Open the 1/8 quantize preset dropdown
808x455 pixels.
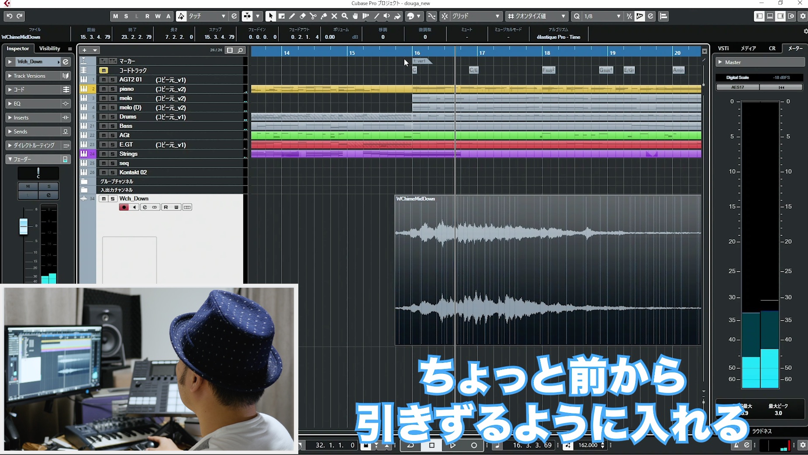click(602, 16)
